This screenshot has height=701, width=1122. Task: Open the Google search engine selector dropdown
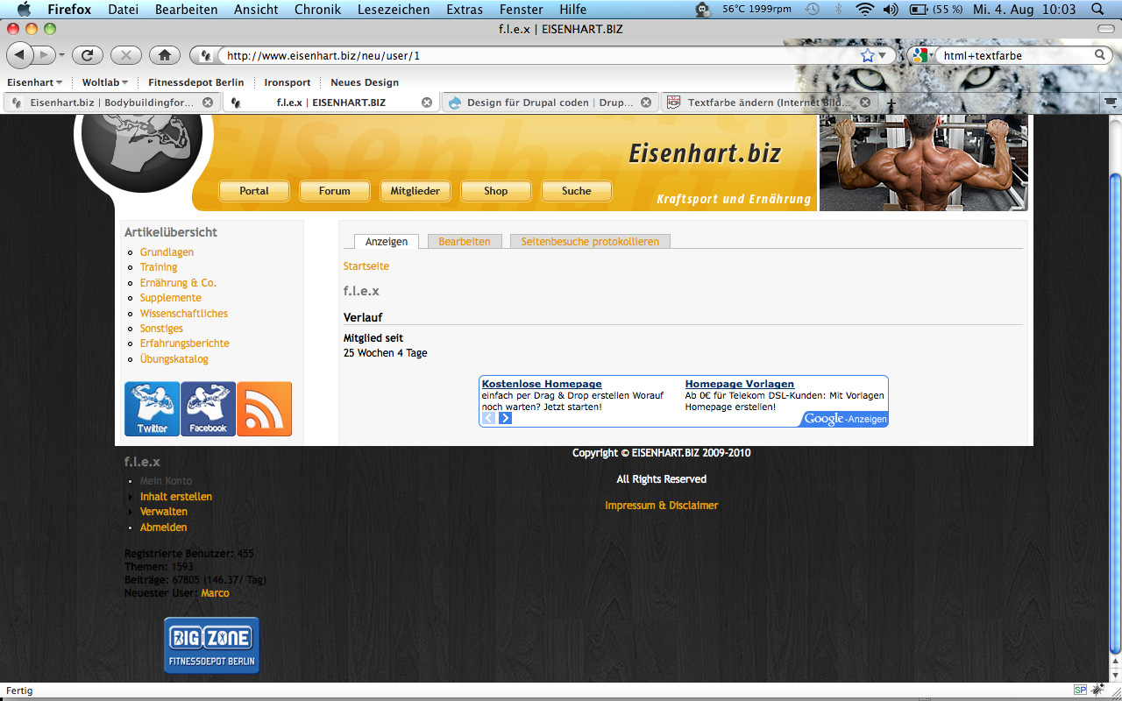pos(922,55)
